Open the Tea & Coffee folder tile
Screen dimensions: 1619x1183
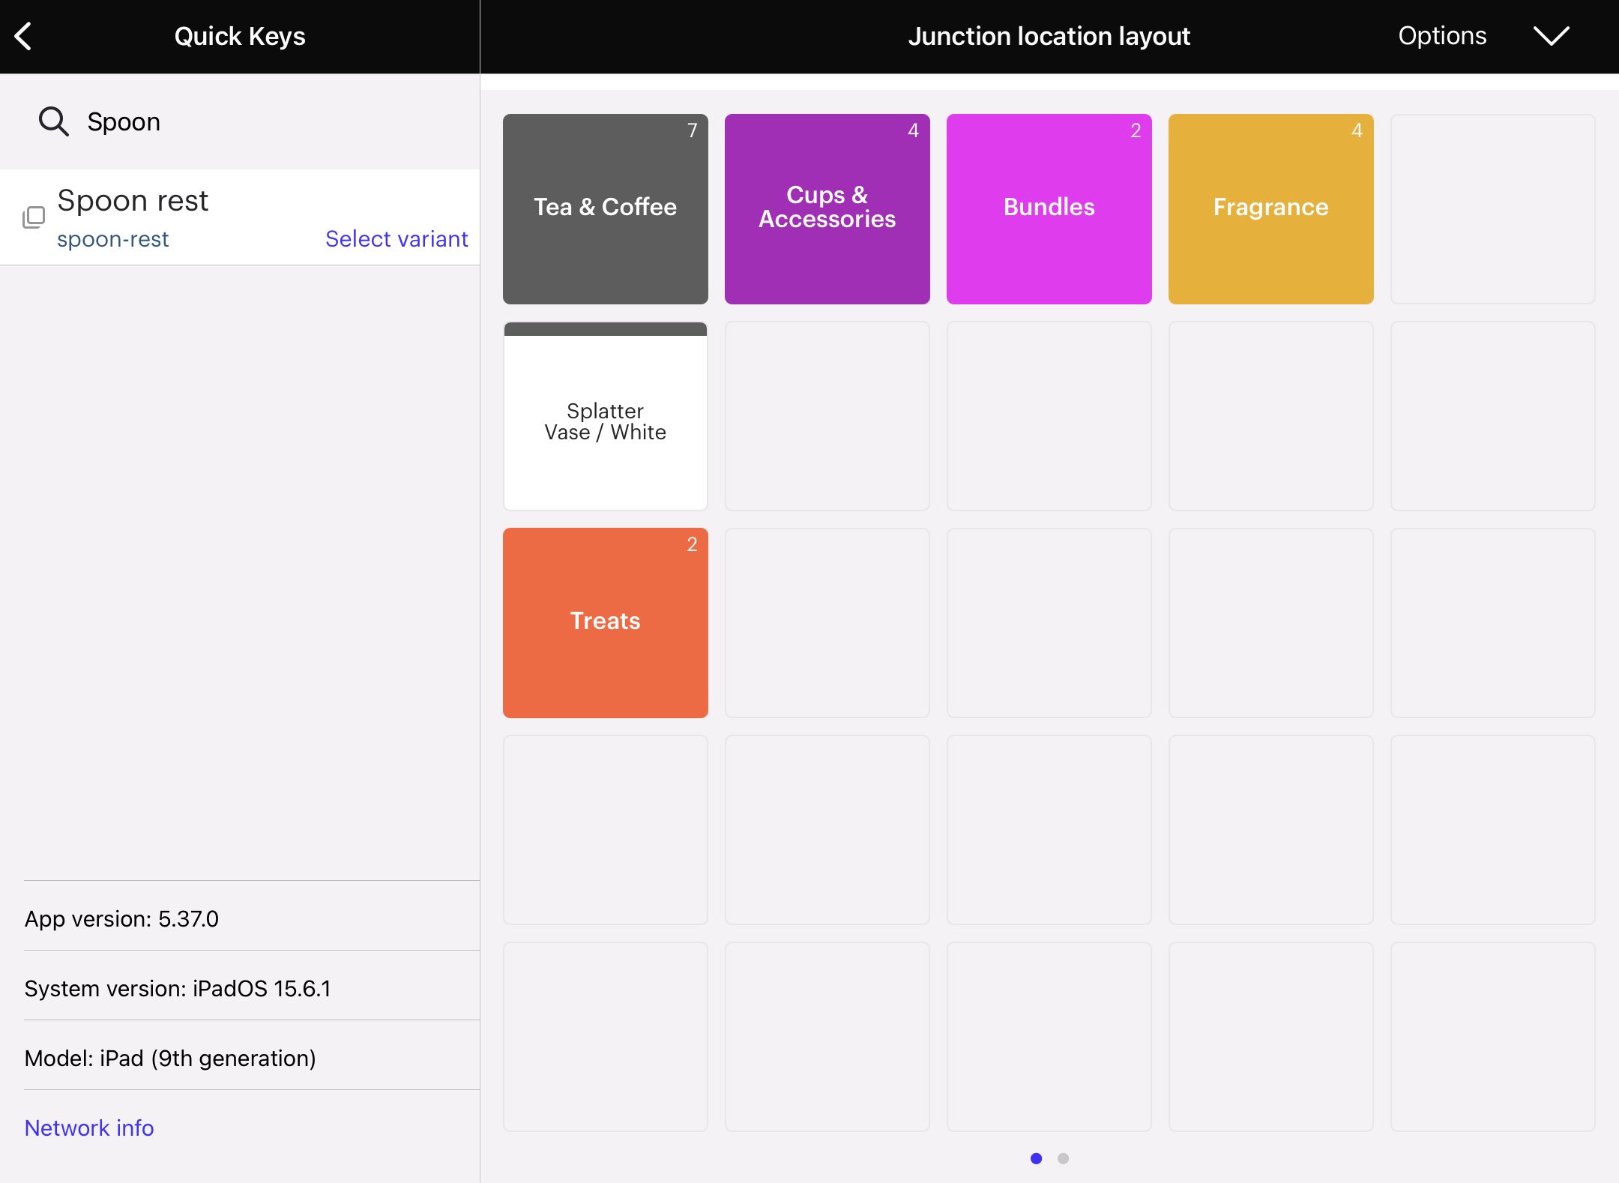coord(605,209)
